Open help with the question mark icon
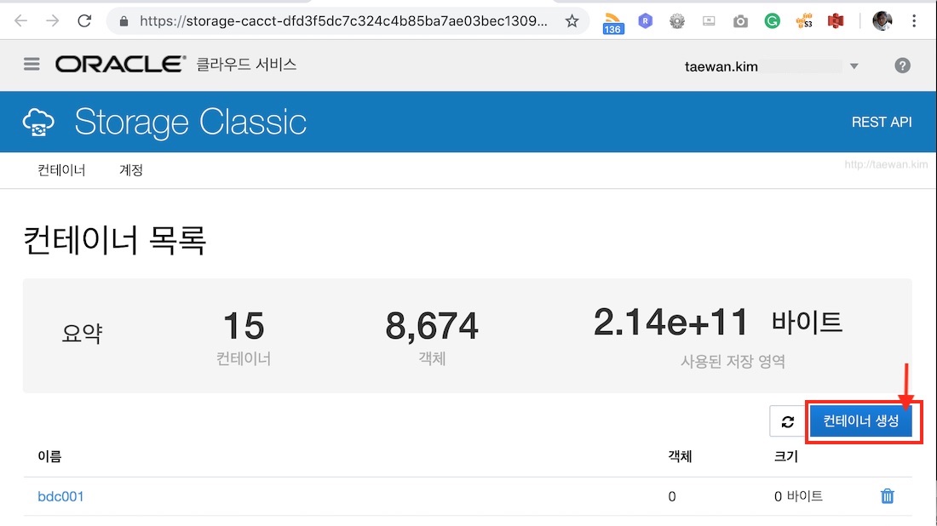Screen dimensions: 937x526 [902, 66]
